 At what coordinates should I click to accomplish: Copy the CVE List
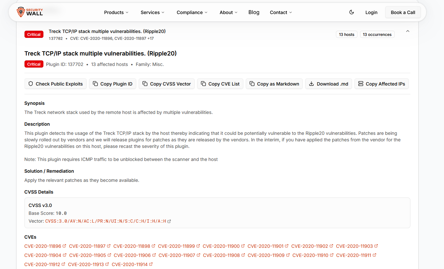[220, 84]
